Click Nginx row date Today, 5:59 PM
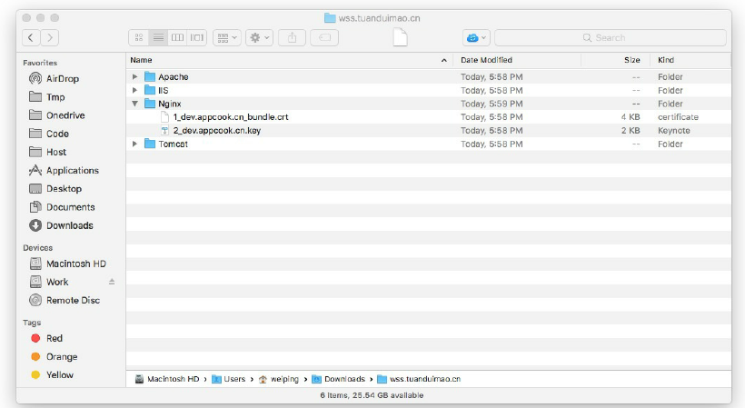The image size is (745, 408). 492,104
